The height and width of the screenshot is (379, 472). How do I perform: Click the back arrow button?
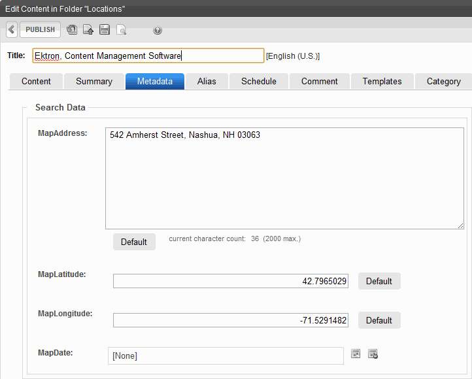[12, 30]
